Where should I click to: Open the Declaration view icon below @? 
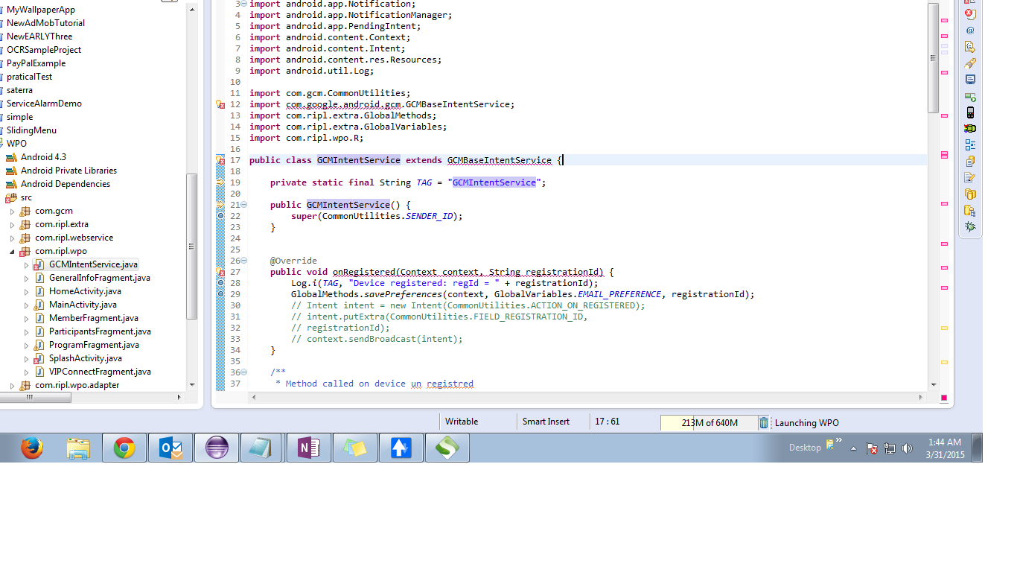click(x=970, y=46)
